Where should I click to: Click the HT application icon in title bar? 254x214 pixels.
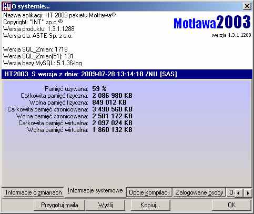click(x=7, y=6)
